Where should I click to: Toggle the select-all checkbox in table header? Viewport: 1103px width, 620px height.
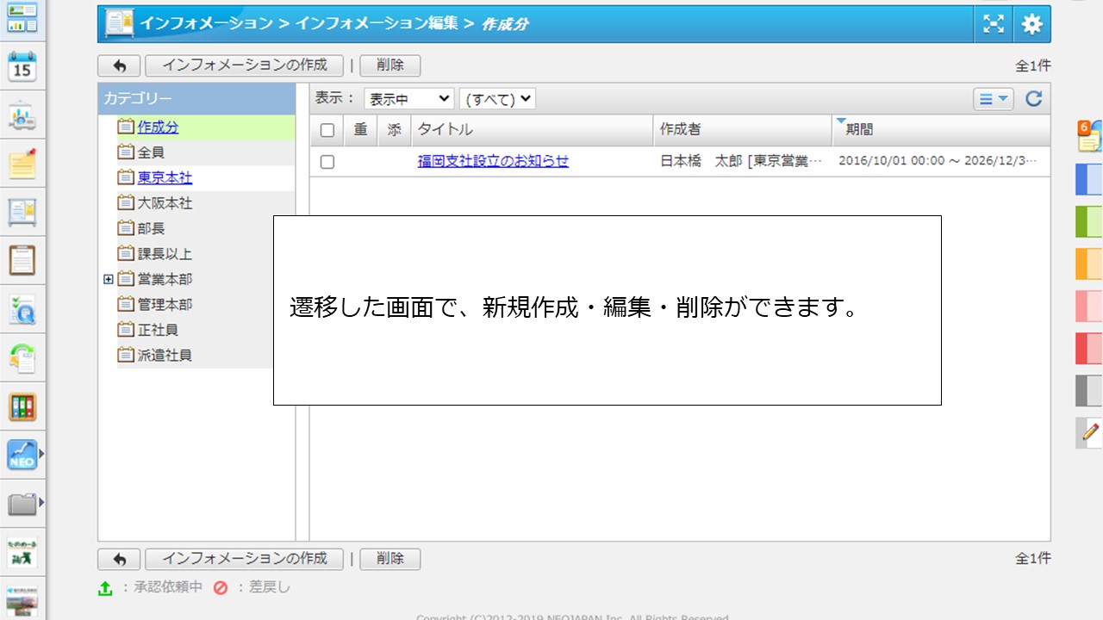(x=327, y=130)
